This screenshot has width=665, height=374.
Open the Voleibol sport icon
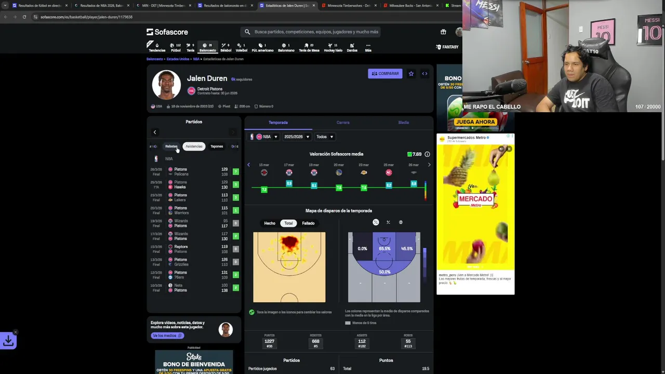pyautogui.click(x=242, y=47)
